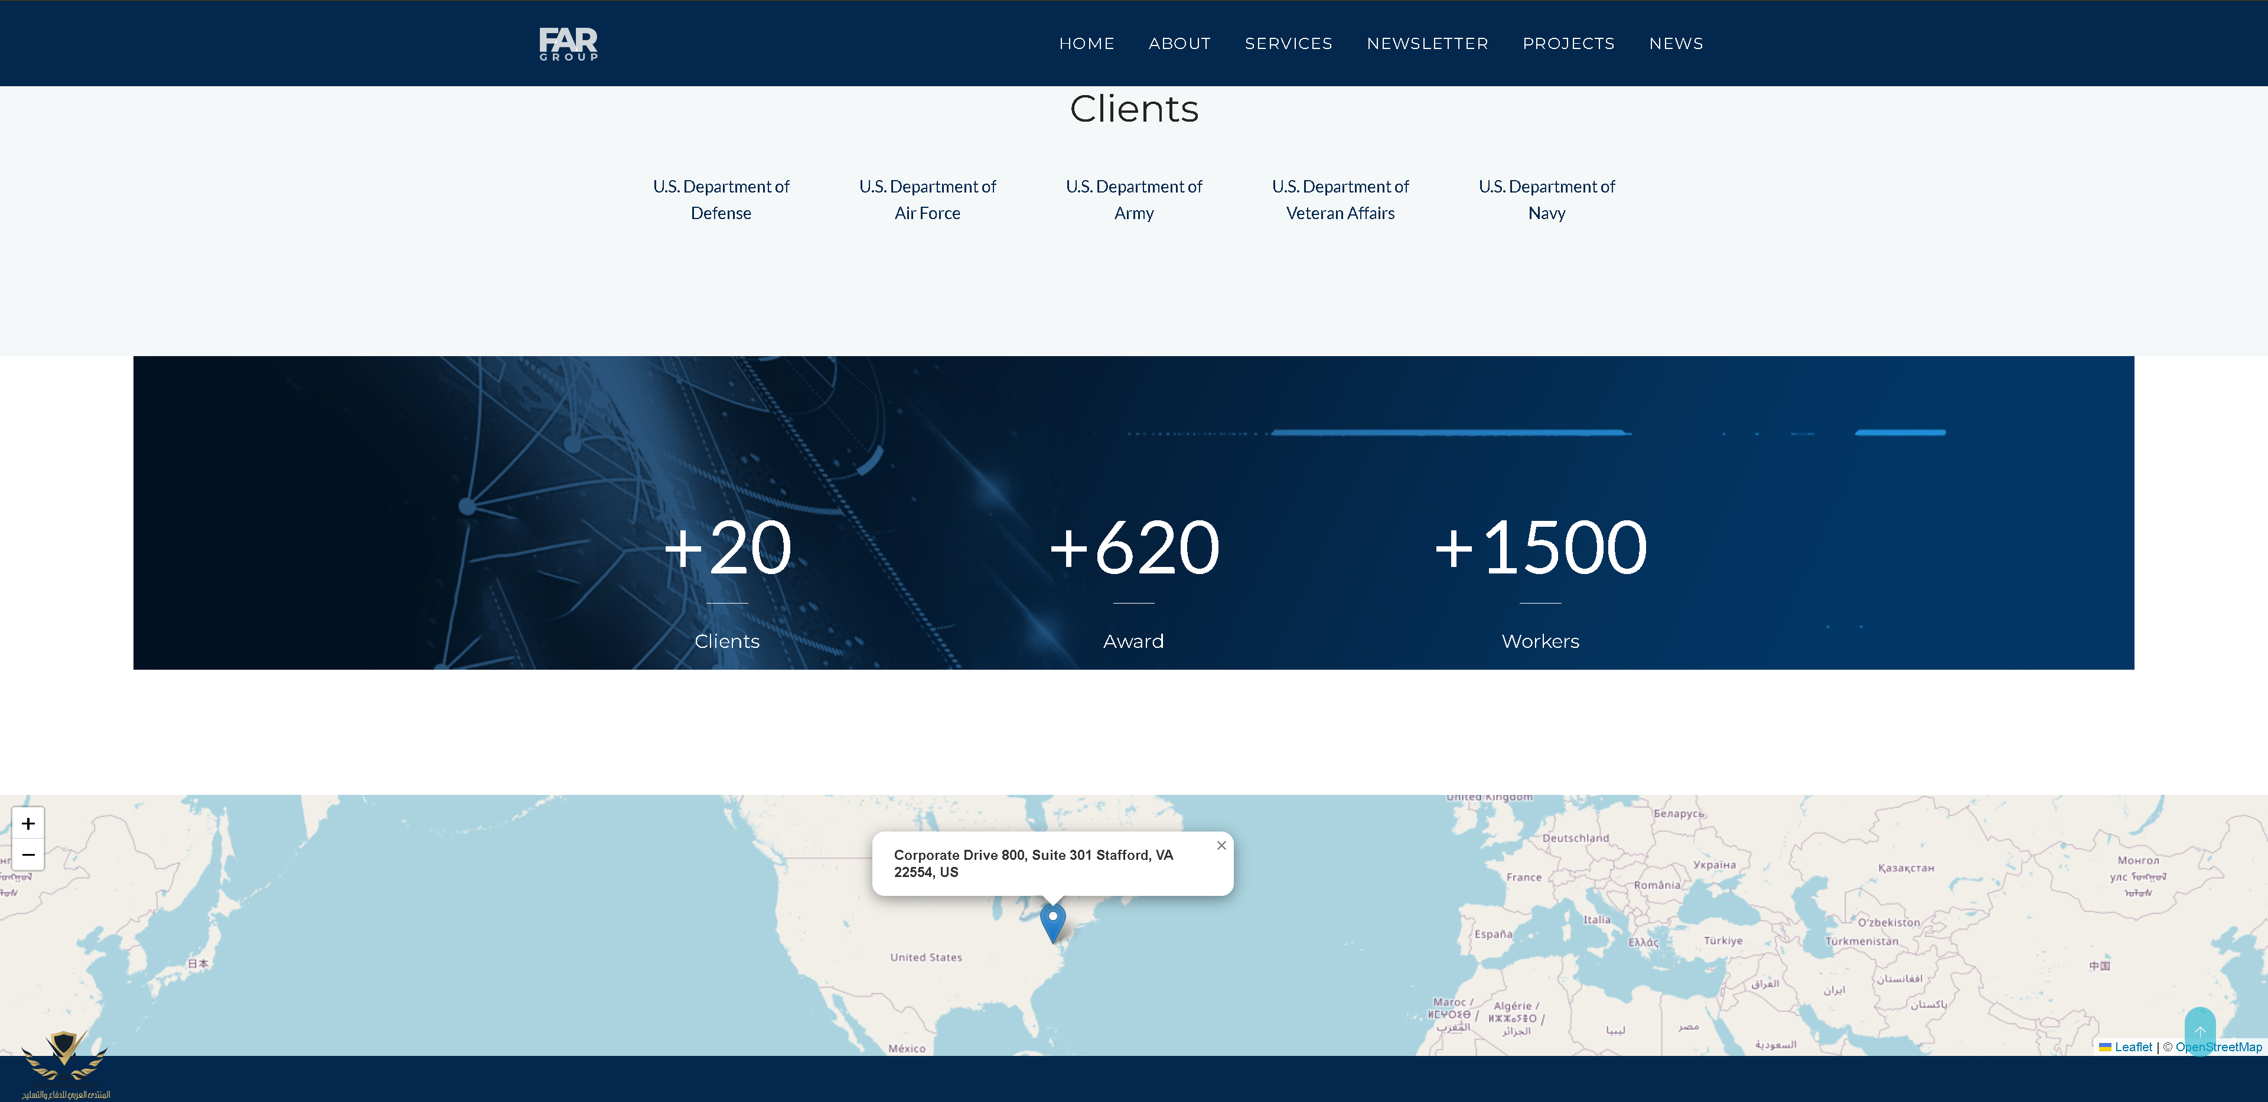Open the Projects menu item

point(1568,43)
